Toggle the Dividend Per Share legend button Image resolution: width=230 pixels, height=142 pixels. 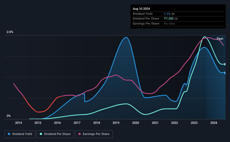point(55,134)
